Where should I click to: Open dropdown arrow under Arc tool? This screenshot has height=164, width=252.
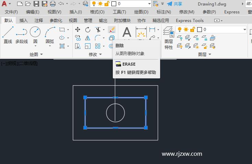50,46
